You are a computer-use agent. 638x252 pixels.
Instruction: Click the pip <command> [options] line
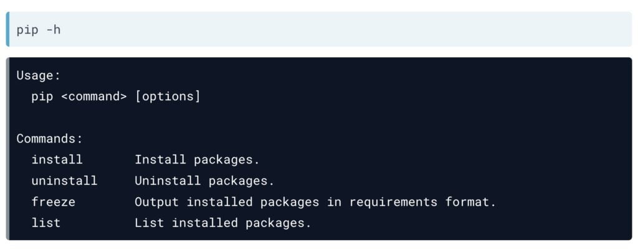[x=116, y=96]
